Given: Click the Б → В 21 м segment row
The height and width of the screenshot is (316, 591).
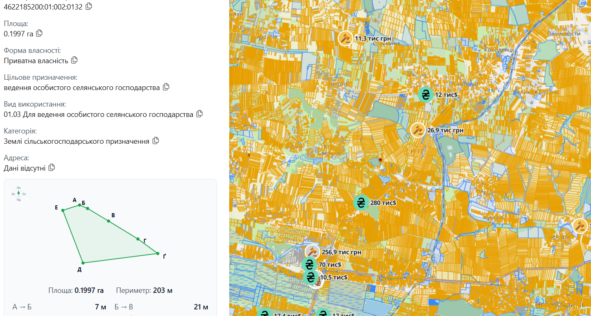Looking at the screenshot, I should 161,307.
